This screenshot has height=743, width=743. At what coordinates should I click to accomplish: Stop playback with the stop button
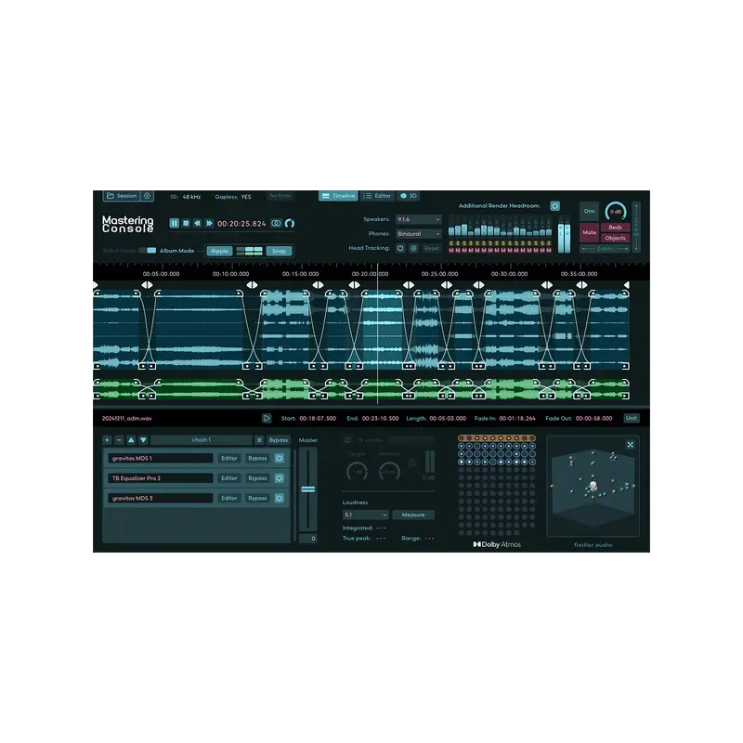(187, 223)
